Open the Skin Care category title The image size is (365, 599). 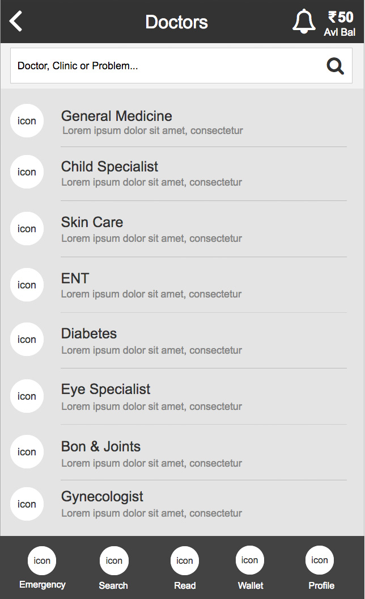click(92, 223)
